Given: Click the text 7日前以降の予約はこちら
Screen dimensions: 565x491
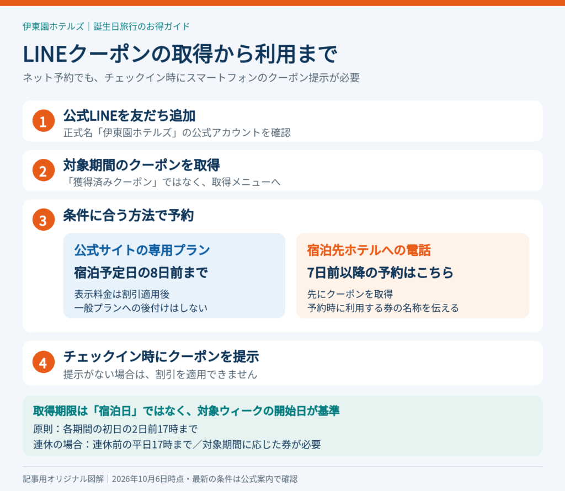Looking at the screenshot, I should 380,273.
